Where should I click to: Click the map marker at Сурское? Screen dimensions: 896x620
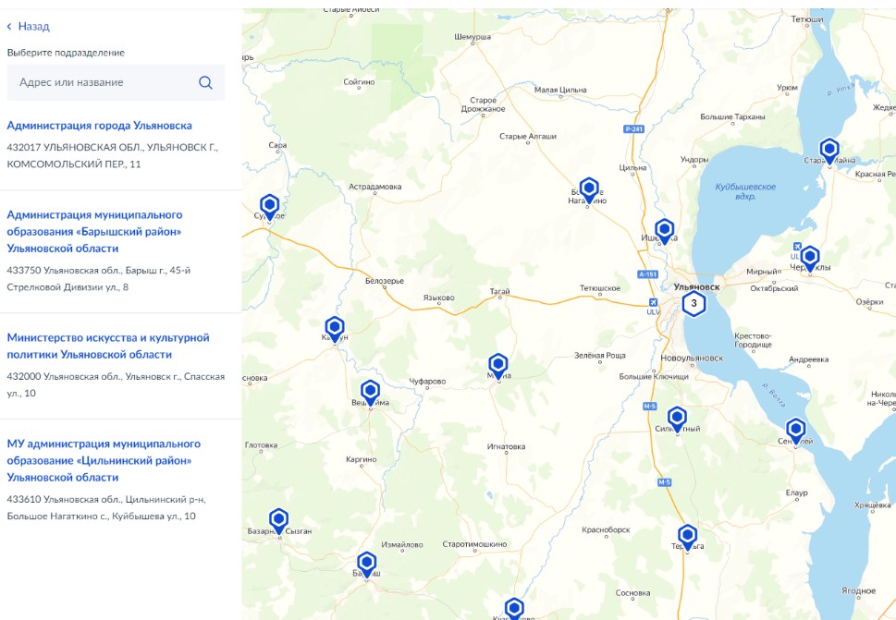(x=269, y=205)
